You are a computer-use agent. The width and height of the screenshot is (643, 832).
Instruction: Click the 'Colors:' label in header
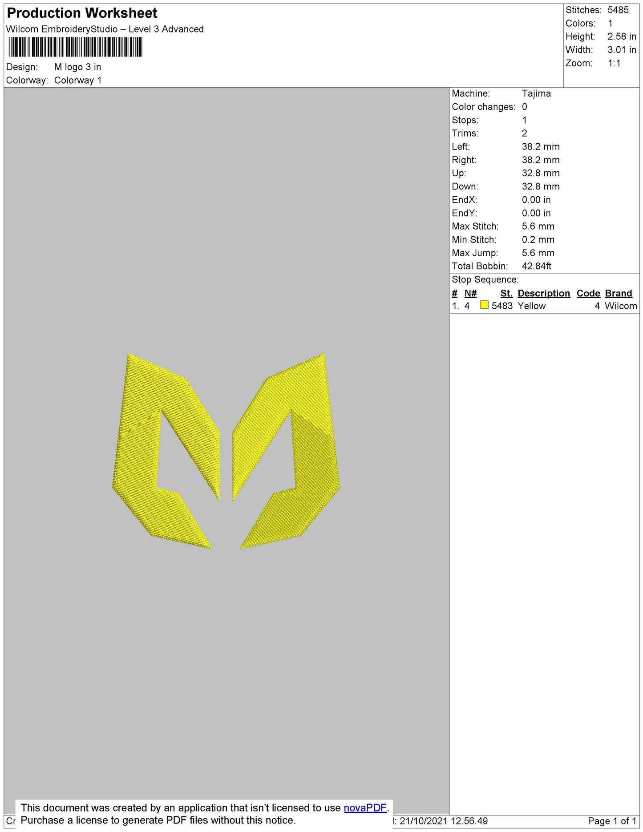[x=580, y=23]
